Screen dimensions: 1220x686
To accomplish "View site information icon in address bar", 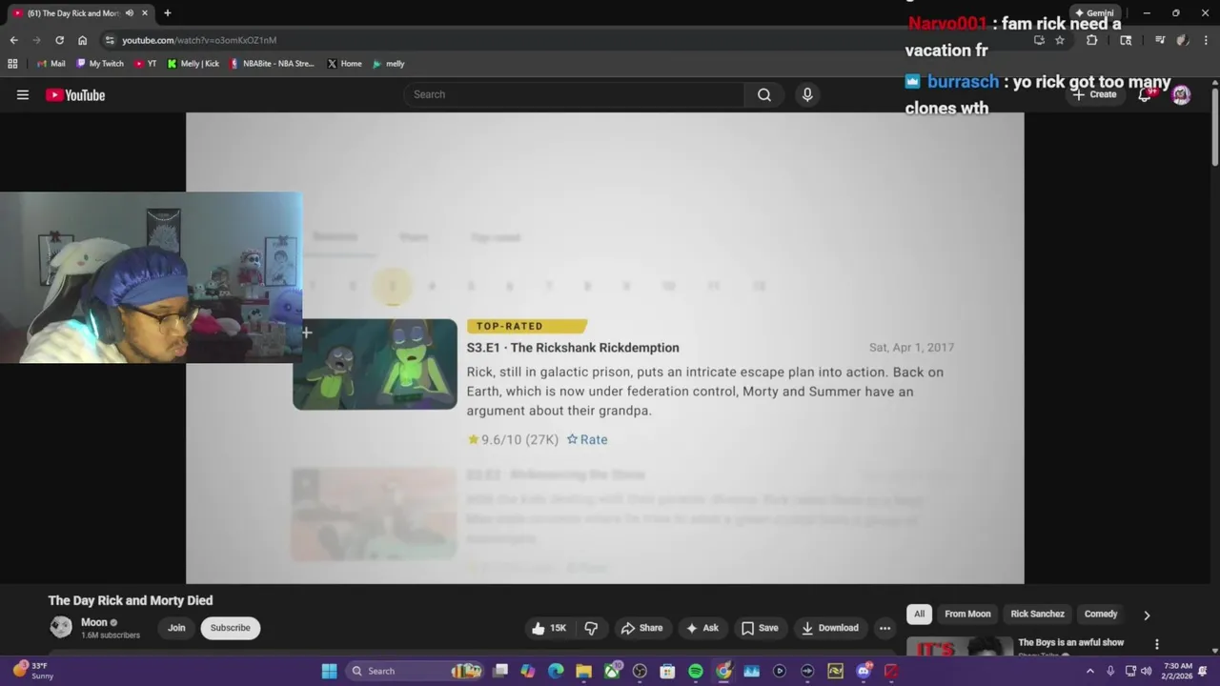I will pos(110,40).
